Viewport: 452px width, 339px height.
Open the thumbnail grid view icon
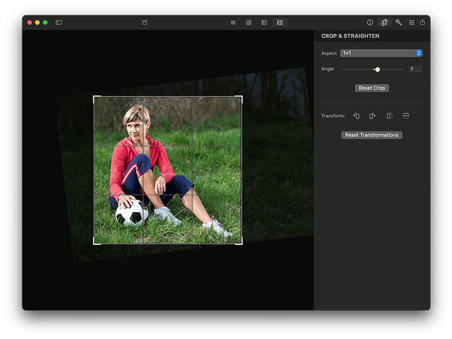point(232,23)
